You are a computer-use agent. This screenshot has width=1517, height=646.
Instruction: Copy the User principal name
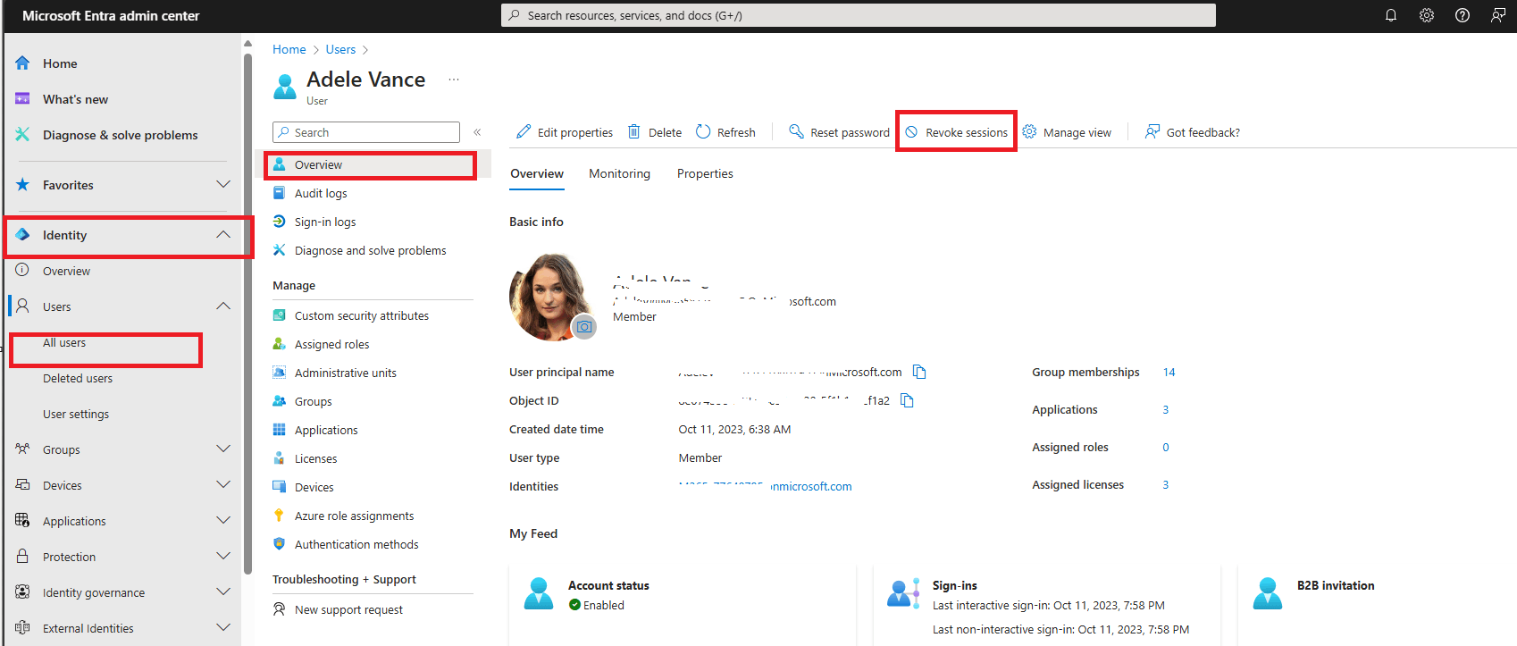pos(919,372)
